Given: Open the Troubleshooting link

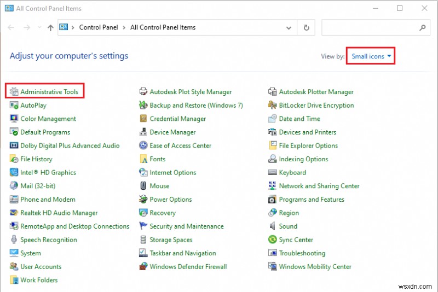Looking at the screenshot, I should 302,253.
